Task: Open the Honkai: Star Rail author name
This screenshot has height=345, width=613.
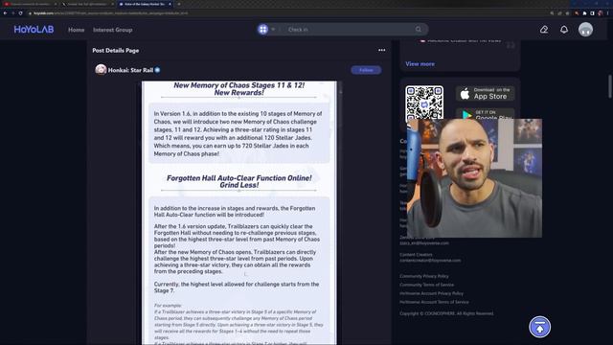Action: [130, 70]
